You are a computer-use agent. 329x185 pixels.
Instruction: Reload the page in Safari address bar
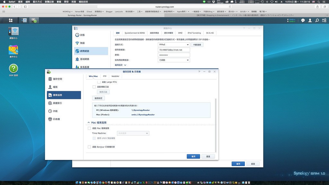[x=230, y=7]
